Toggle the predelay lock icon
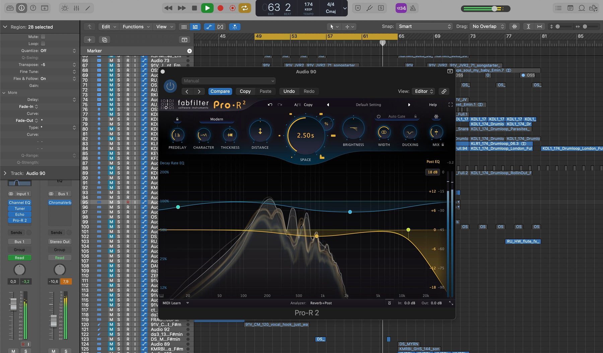 pos(177,119)
